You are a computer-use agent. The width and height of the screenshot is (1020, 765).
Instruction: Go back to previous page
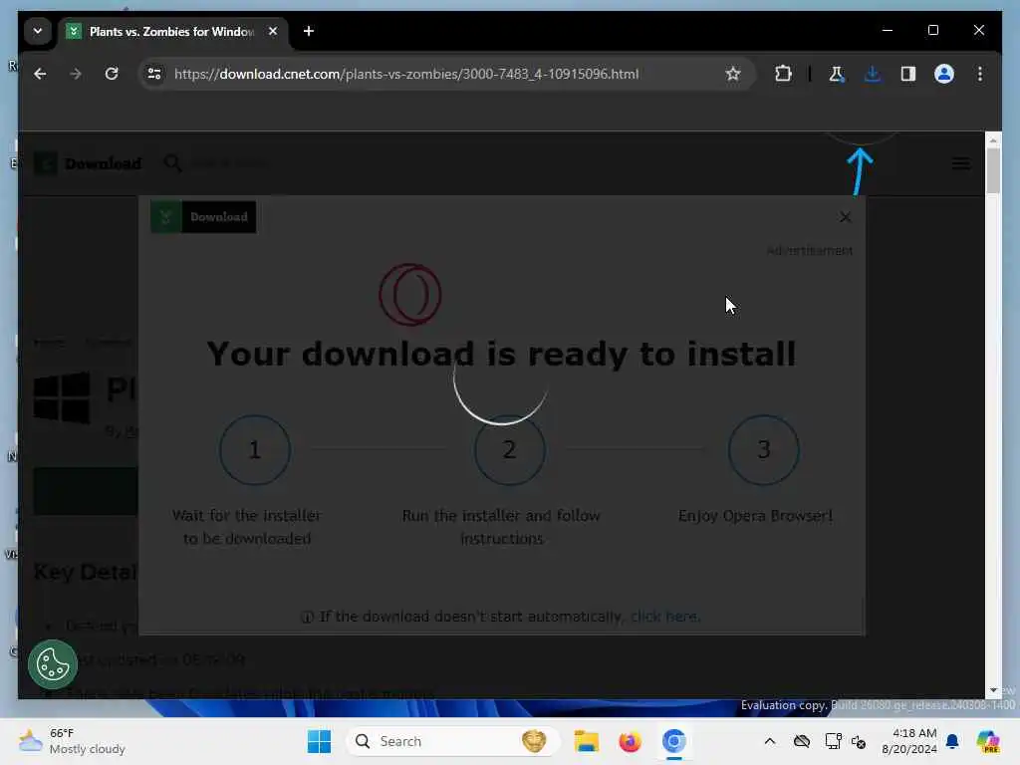click(40, 74)
